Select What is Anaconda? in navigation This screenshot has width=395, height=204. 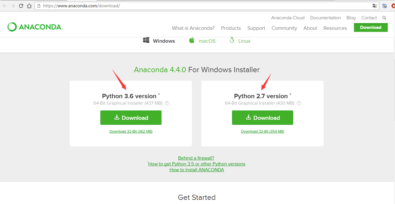click(x=193, y=28)
